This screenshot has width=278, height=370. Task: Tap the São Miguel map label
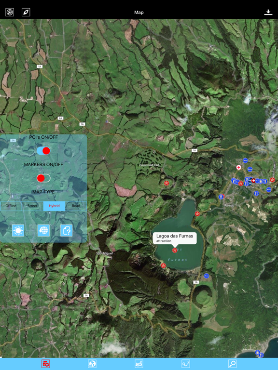(x=104, y=253)
